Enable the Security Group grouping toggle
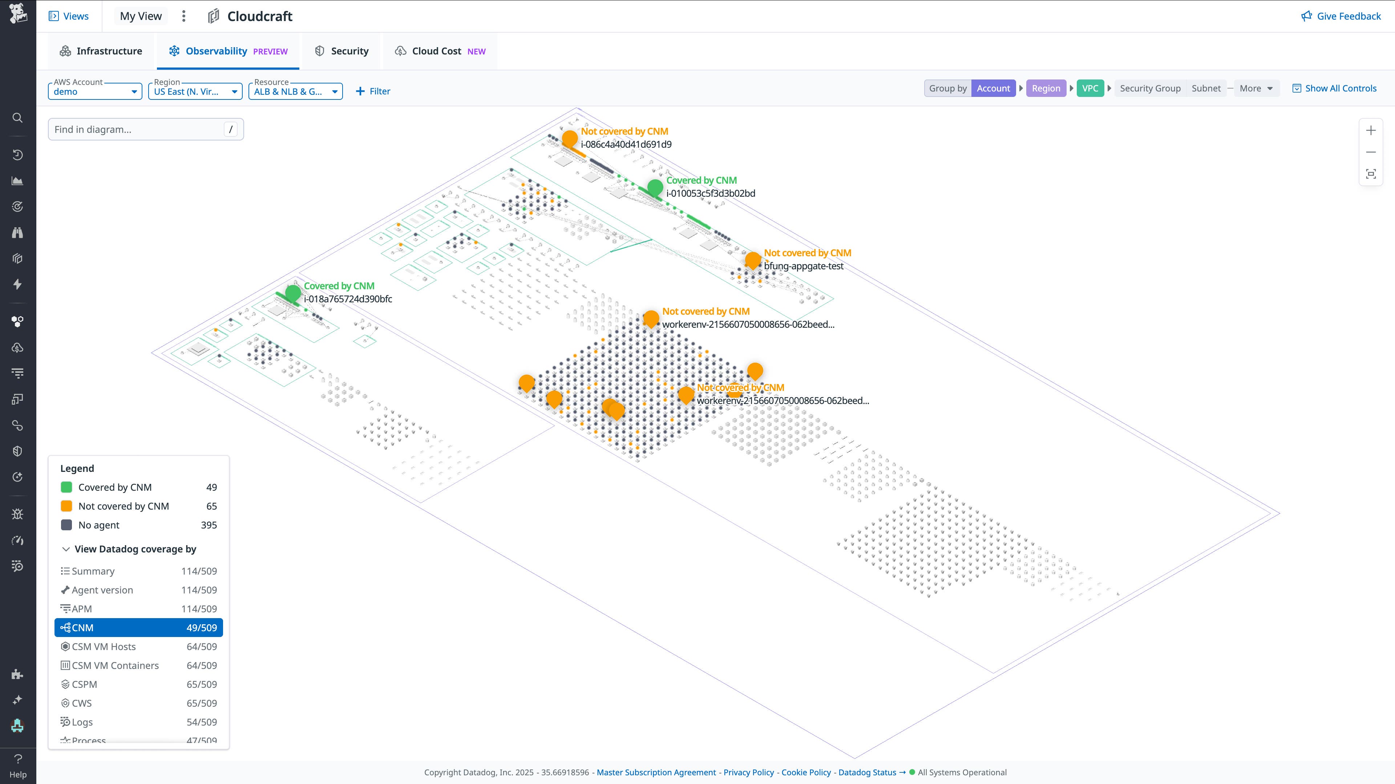This screenshot has width=1395, height=784. pos(1150,88)
